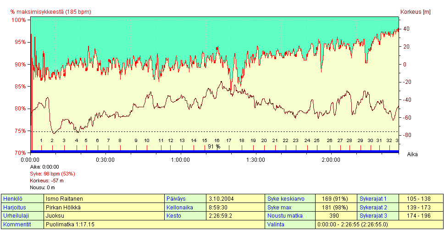This screenshot has width=444, height=230.
Task: Click the blue time bar under the chart
Action: [214, 151]
